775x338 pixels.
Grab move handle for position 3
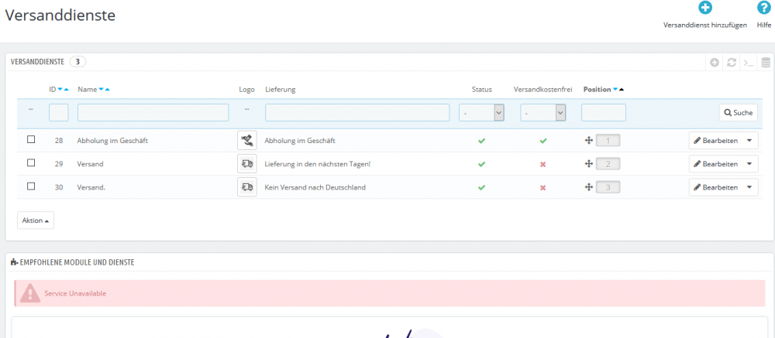pos(588,187)
